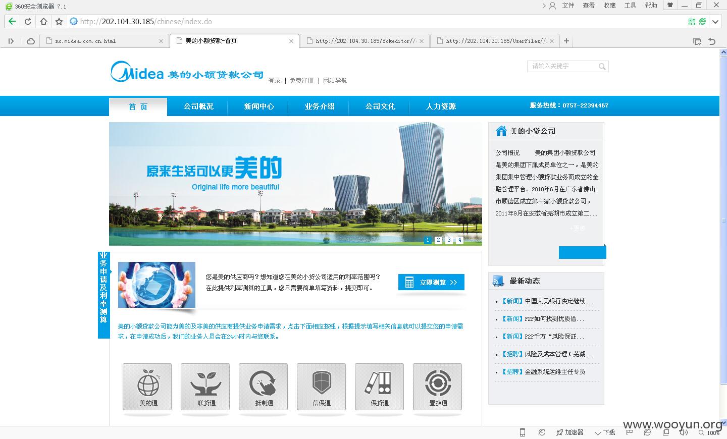Expand the chevron before user icon
Image resolution: width=727 pixels, height=439 pixels.
pyautogui.click(x=544, y=6)
